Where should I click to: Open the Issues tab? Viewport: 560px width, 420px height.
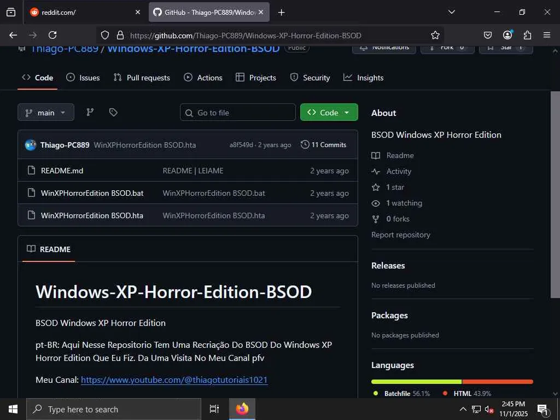83,78
